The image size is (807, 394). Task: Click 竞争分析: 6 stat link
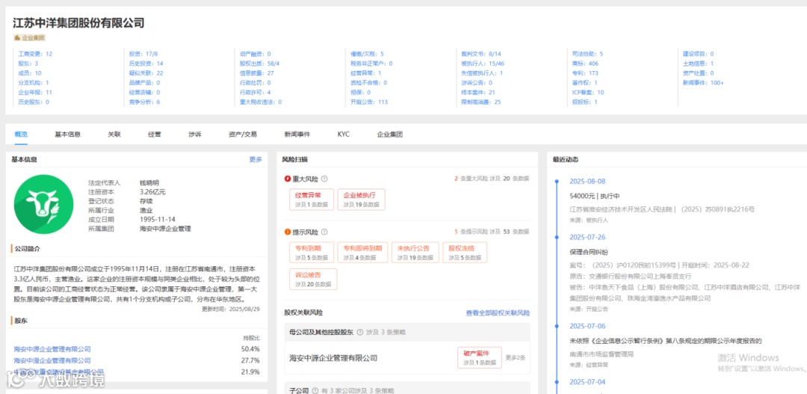(145, 102)
